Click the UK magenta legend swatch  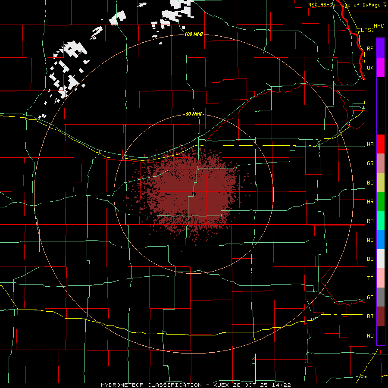tap(381, 68)
